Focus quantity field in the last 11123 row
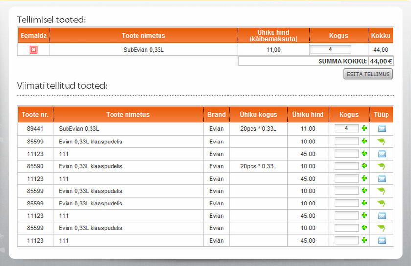Image resolution: width=411 pixels, height=266 pixels. [346, 240]
